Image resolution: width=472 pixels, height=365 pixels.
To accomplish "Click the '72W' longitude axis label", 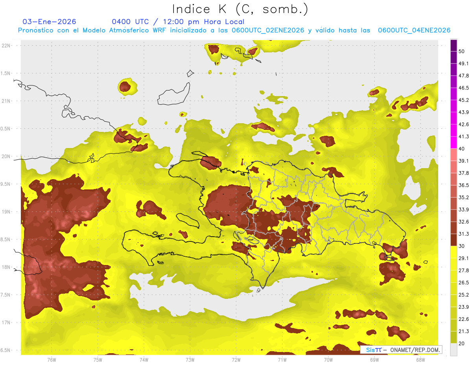I will [x=236, y=360].
